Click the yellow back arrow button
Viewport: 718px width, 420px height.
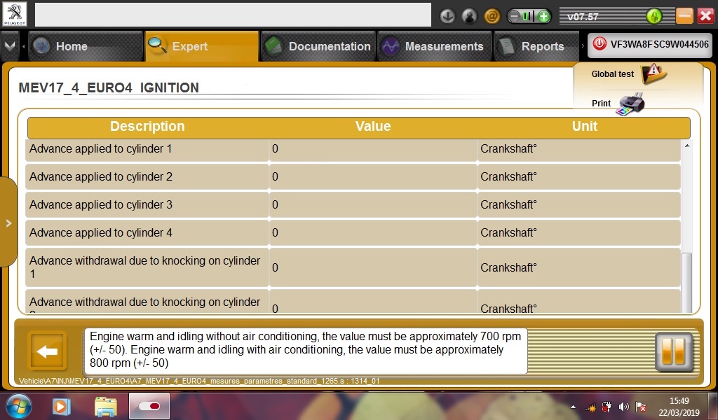click(47, 351)
